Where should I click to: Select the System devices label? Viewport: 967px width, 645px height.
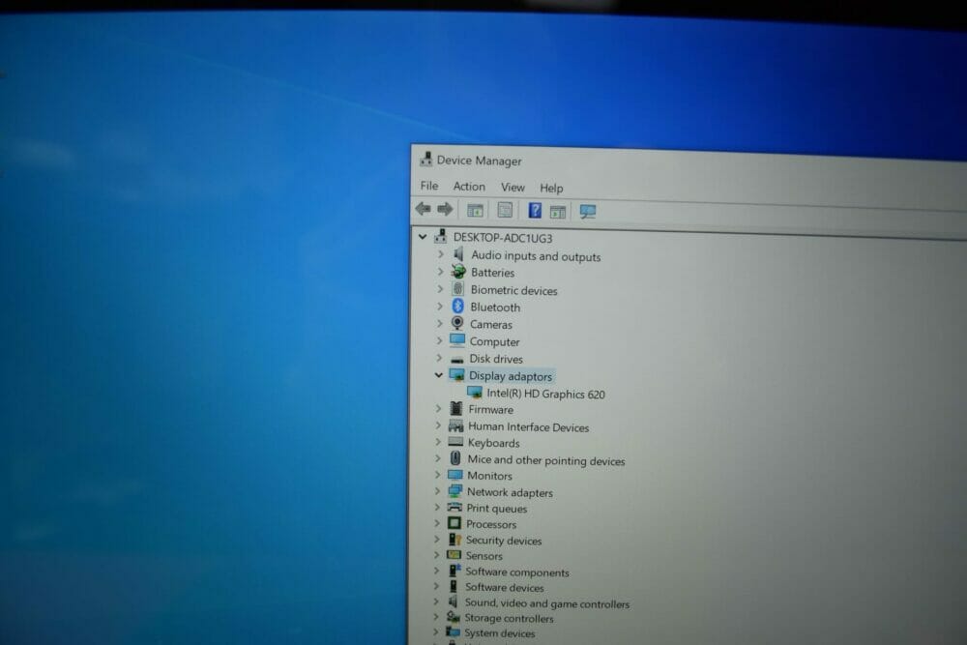[500, 633]
